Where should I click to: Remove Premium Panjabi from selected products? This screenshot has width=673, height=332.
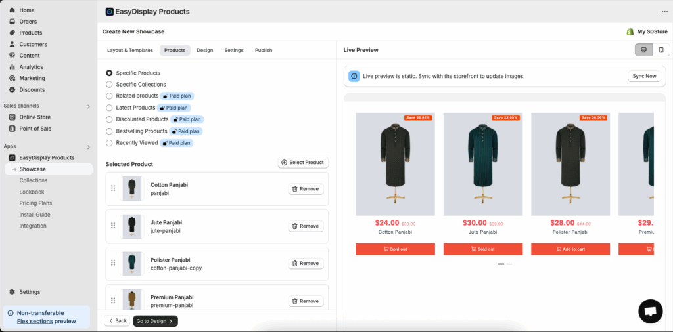click(306, 301)
